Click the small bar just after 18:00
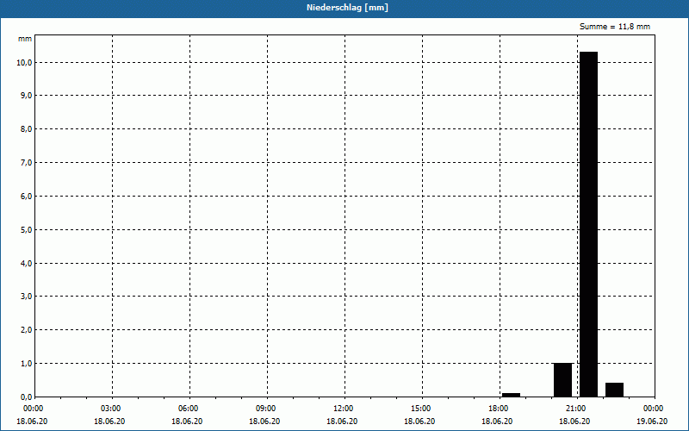 (511, 395)
